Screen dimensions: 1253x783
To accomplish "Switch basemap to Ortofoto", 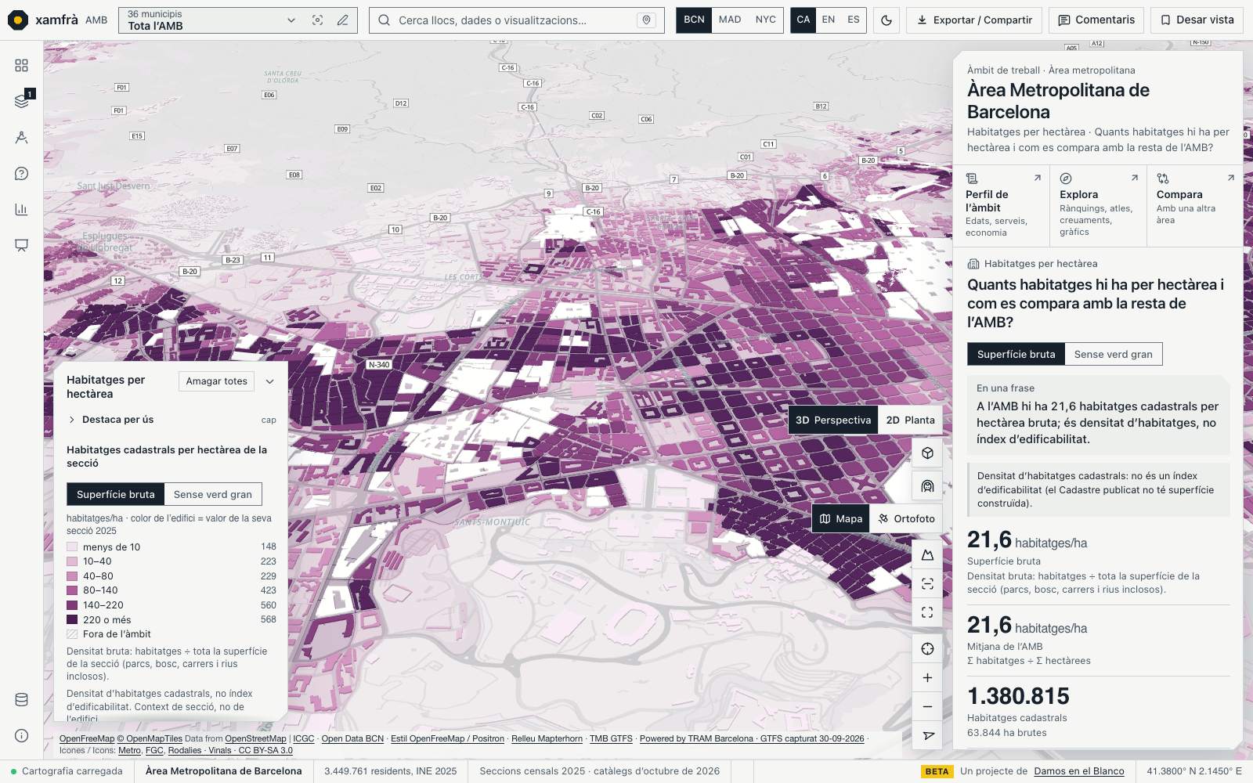I will coord(906,519).
